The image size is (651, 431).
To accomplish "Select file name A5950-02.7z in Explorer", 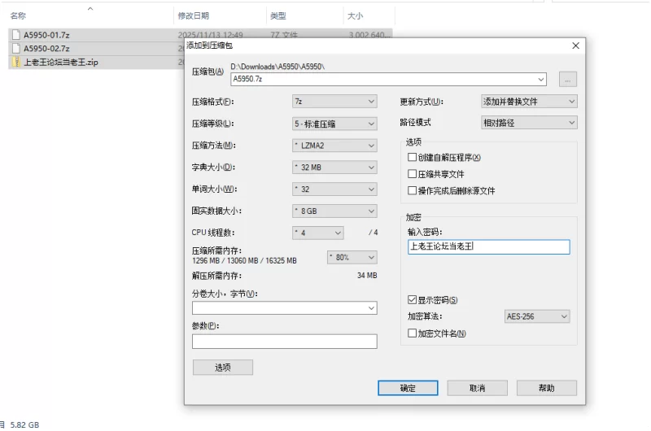I will tap(46, 49).
